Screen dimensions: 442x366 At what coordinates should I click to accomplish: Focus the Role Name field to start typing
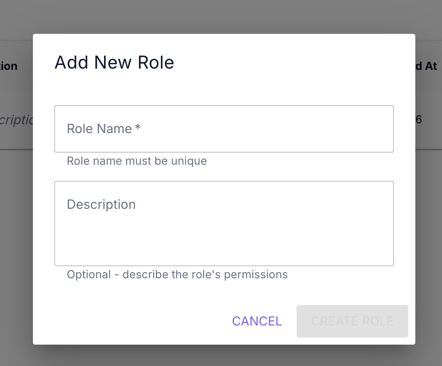(x=224, y=129)
